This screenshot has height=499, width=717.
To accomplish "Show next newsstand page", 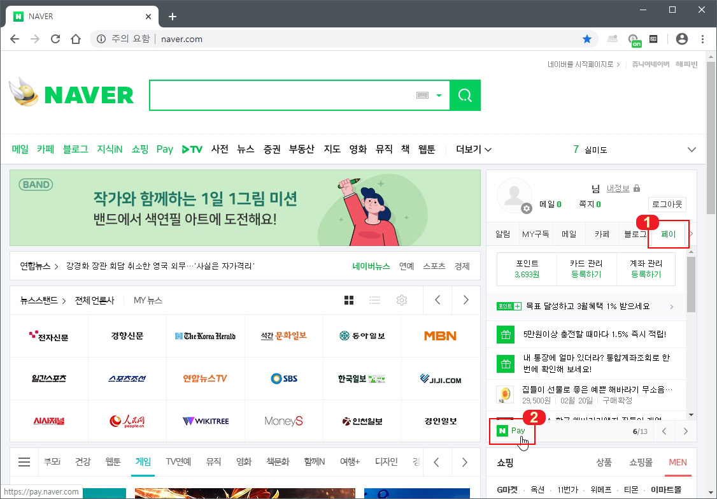I will [x=466, y=300].
